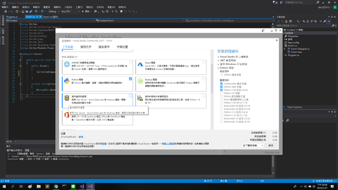Switch to the Program.cs editor tab

(12, 17)
